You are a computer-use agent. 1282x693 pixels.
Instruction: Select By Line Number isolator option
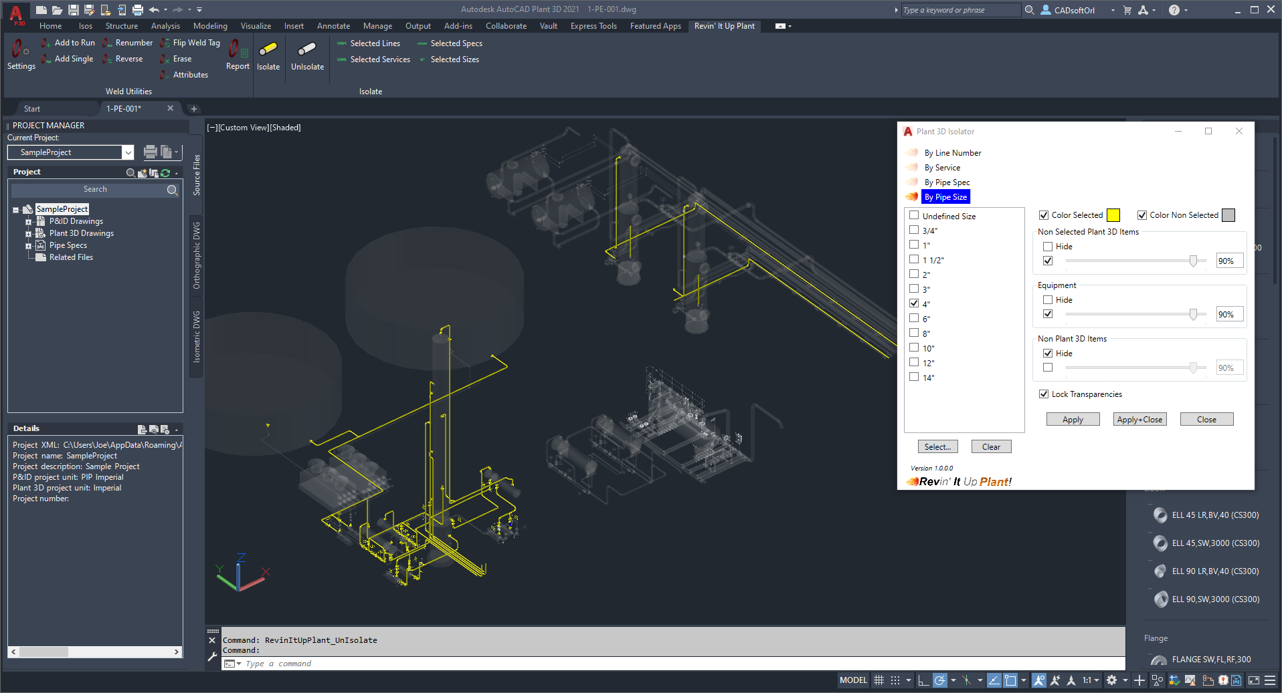[952, 153]
